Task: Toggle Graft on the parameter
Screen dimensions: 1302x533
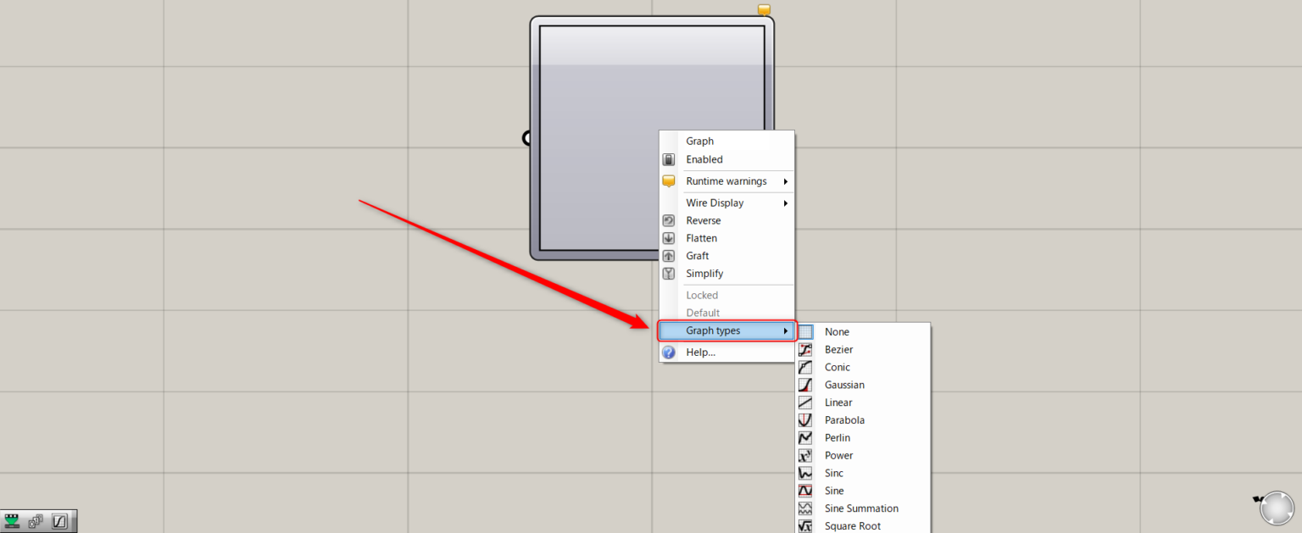Action: point(697,256)
